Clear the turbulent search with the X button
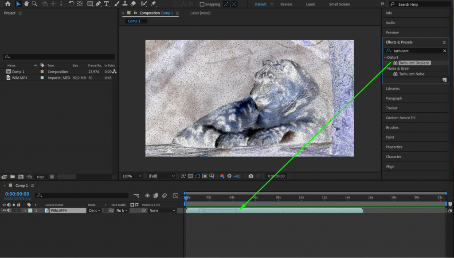 pyautogui.click(x=446, y=51)
